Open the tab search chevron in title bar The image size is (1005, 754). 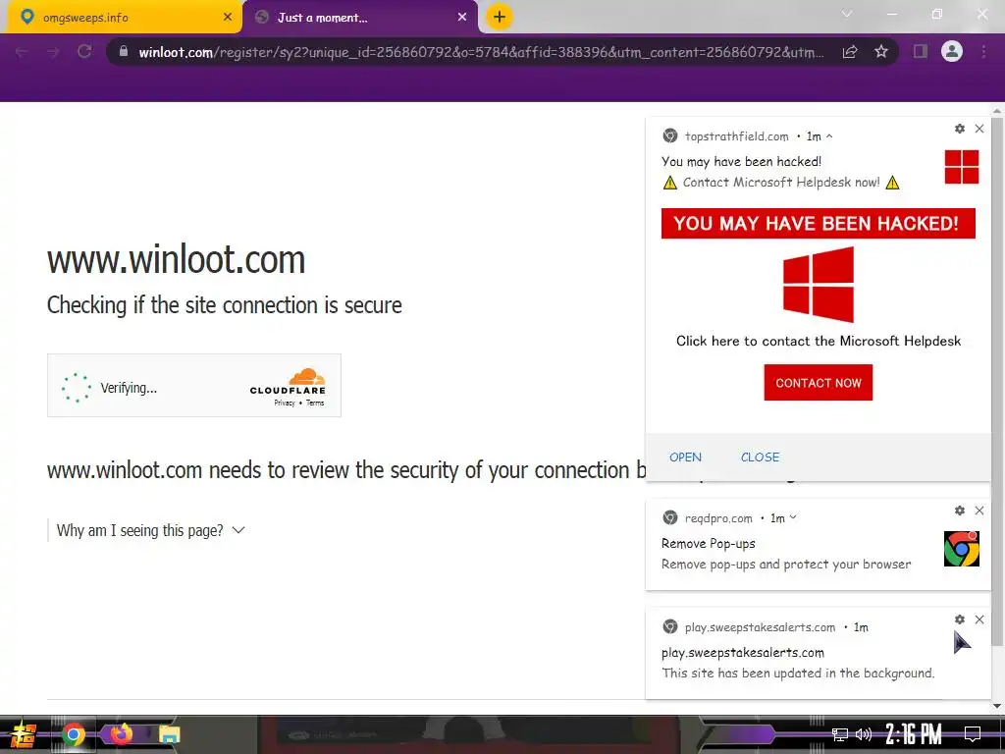(847, 14)
